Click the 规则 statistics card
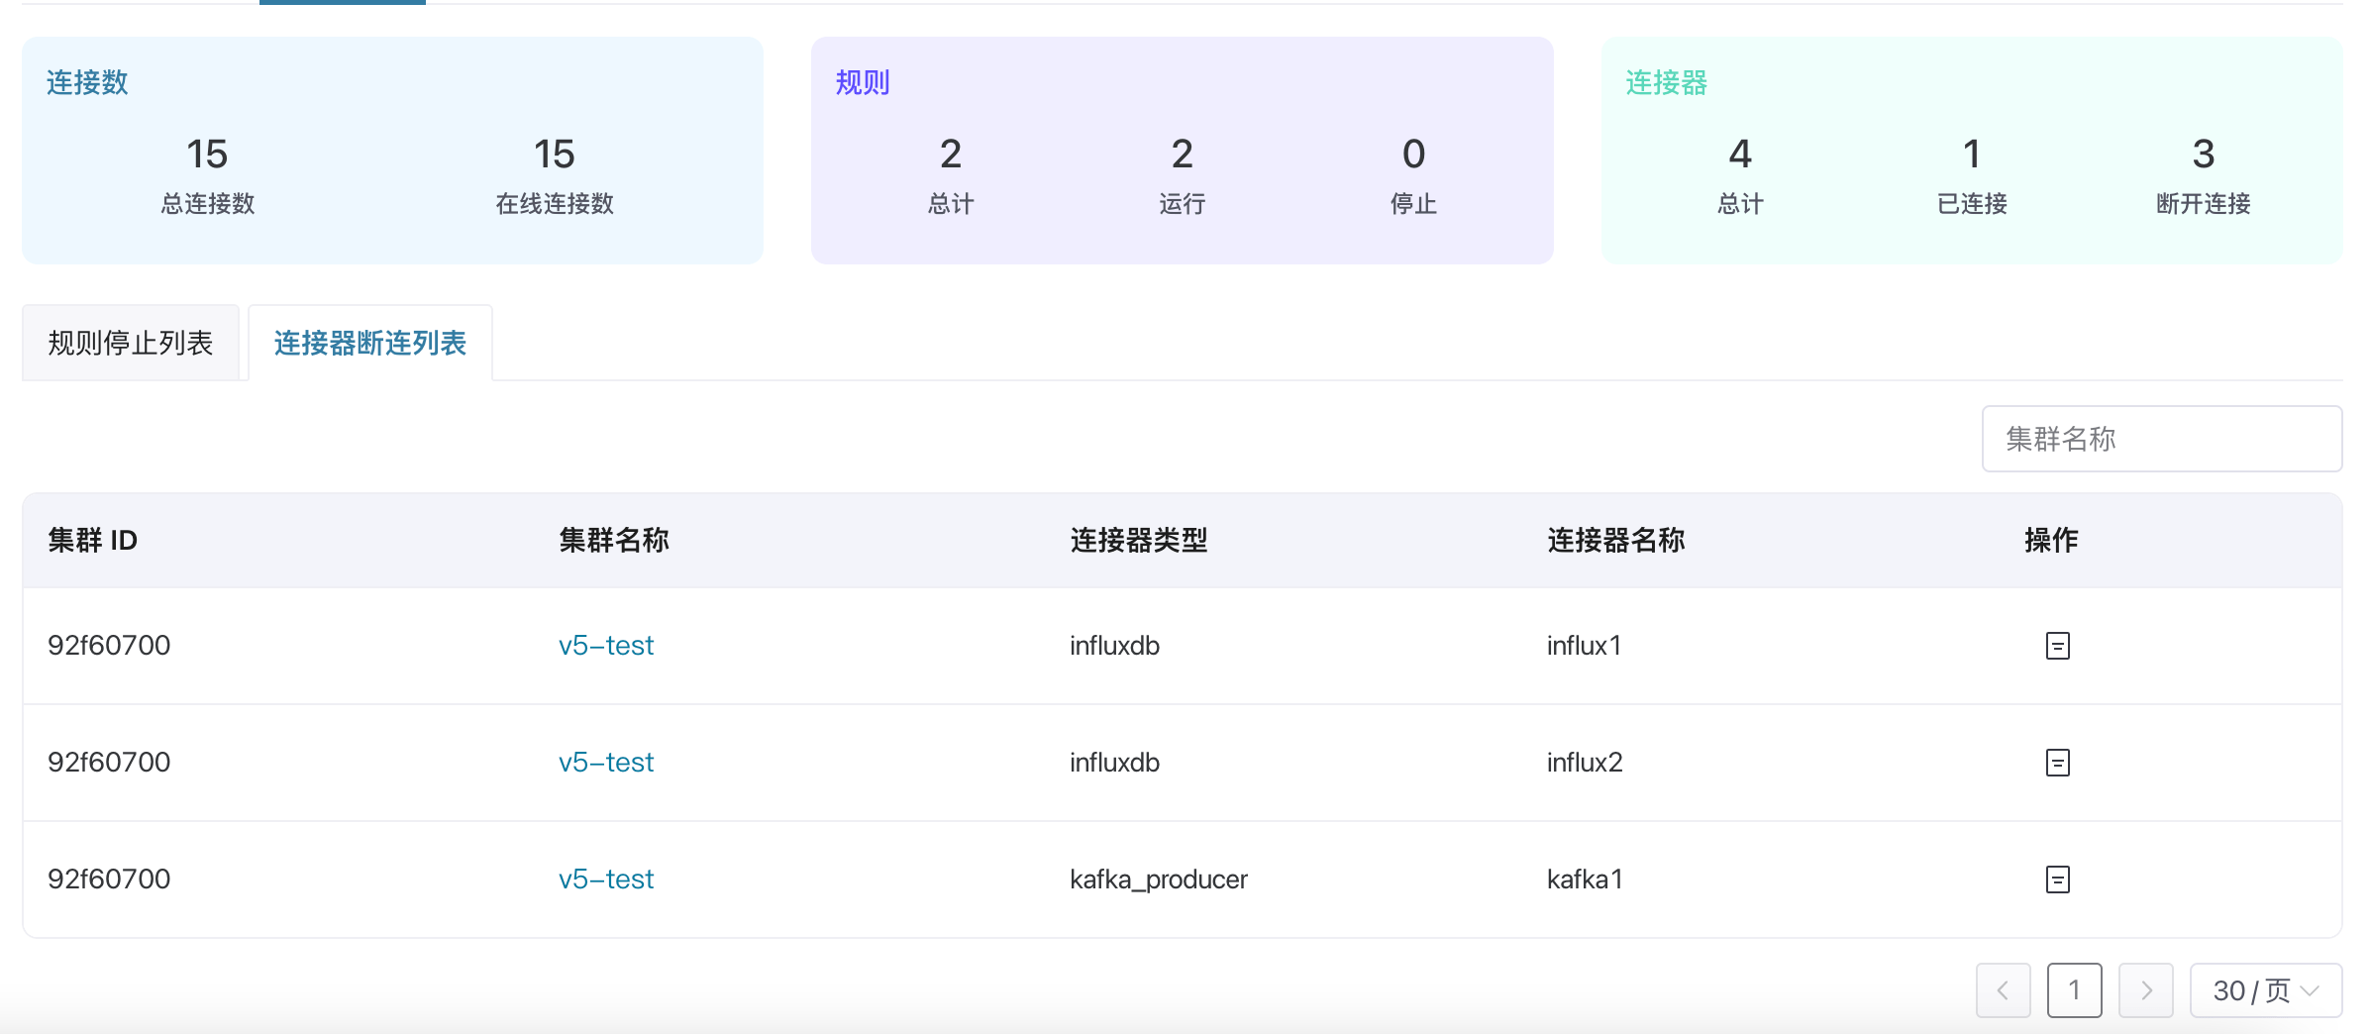The height and width of the screenshot is (1034, 2371). [1183, 151]
